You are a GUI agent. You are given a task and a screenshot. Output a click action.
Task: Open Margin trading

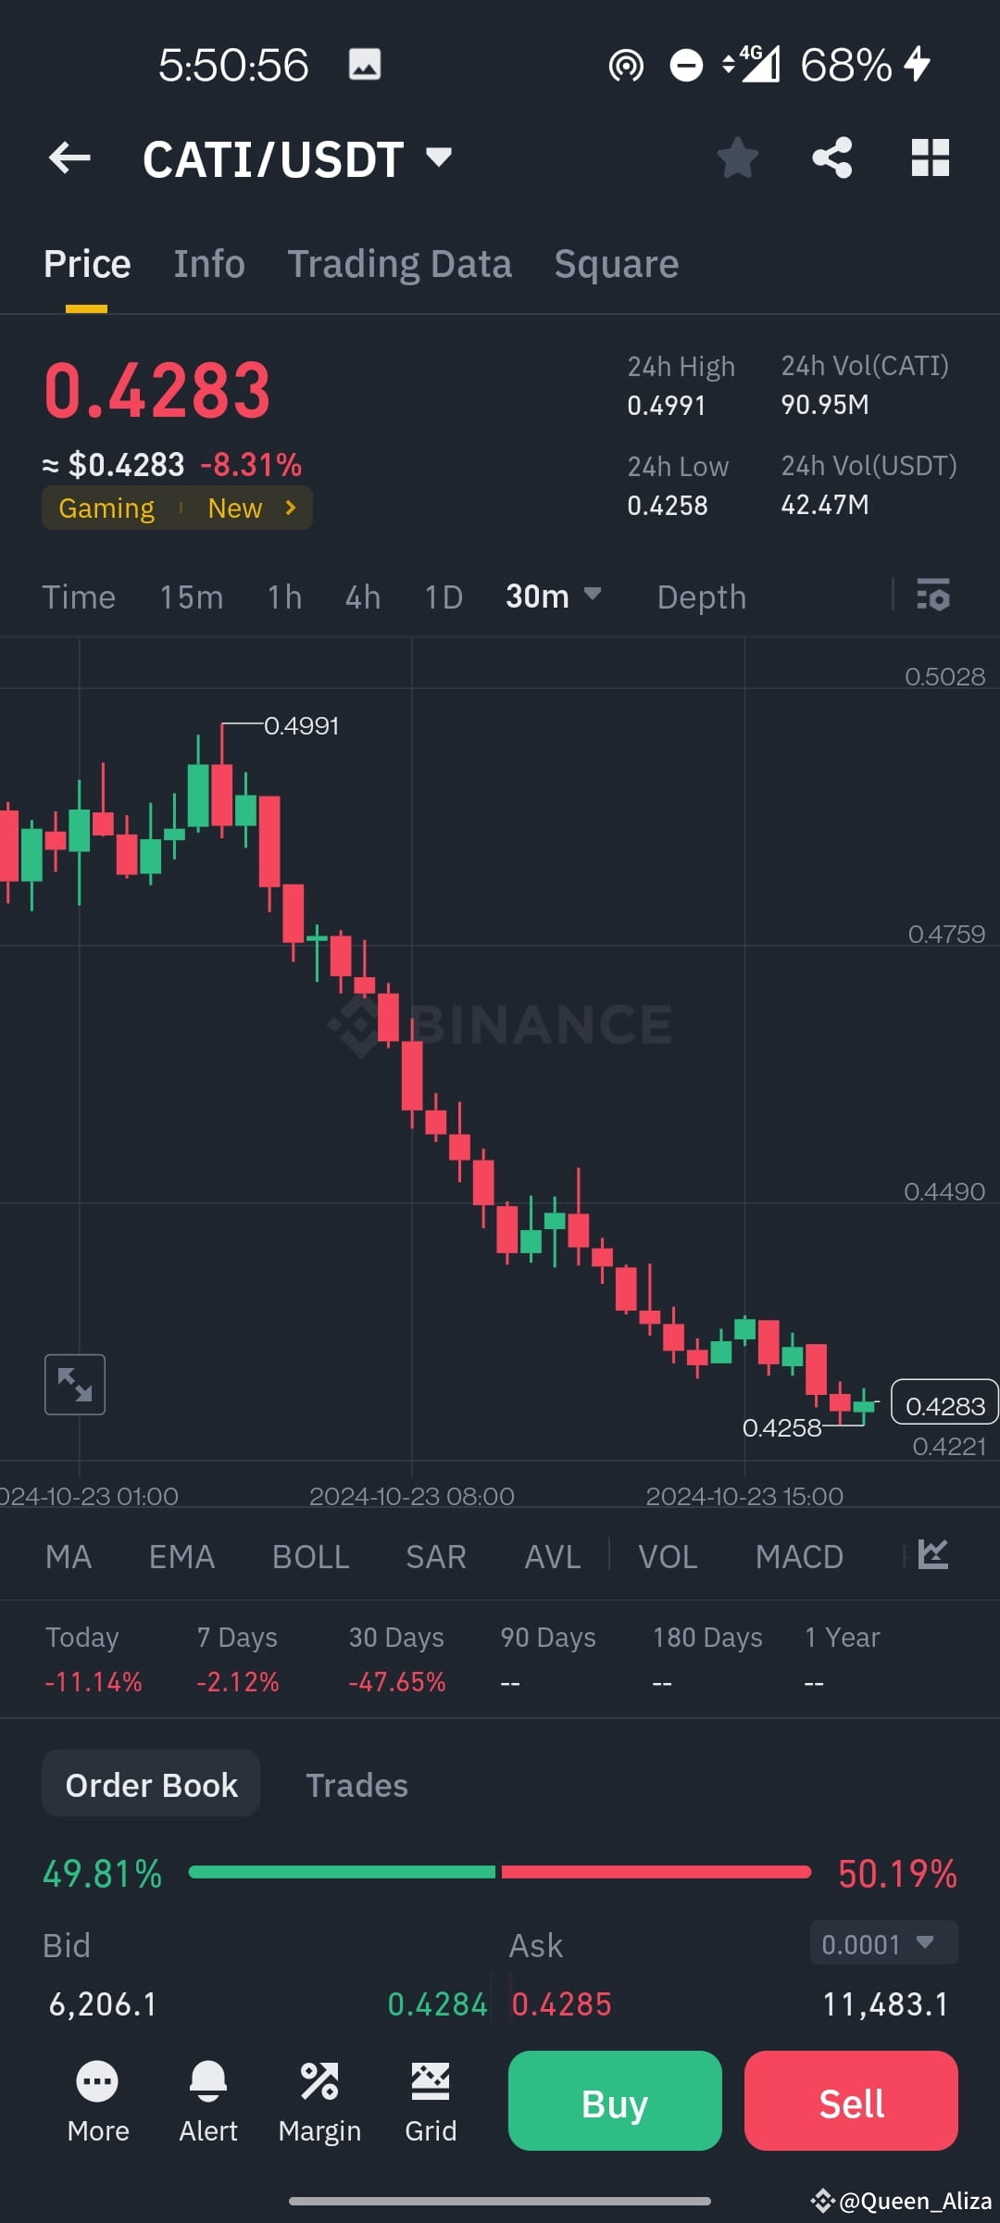pos(319,2101)
